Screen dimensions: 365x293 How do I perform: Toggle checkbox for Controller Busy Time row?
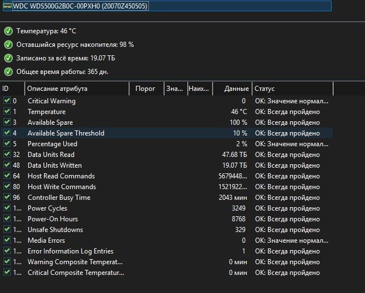pyautogui.click(x=7, y=197)
